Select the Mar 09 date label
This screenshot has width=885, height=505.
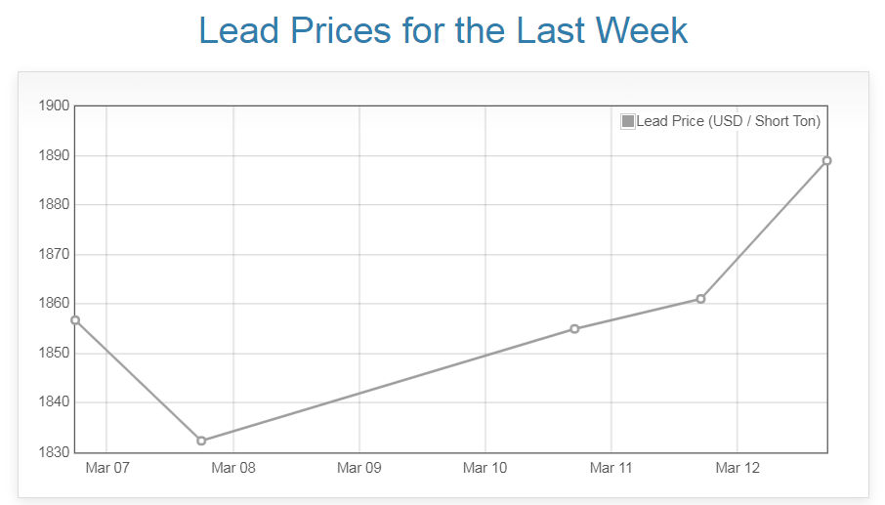pos(359,468)
